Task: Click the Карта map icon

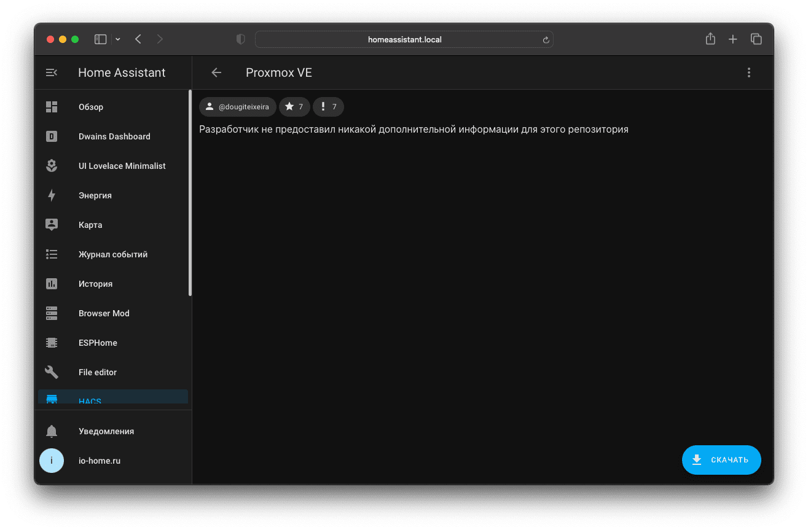Action: pos(52,225)
